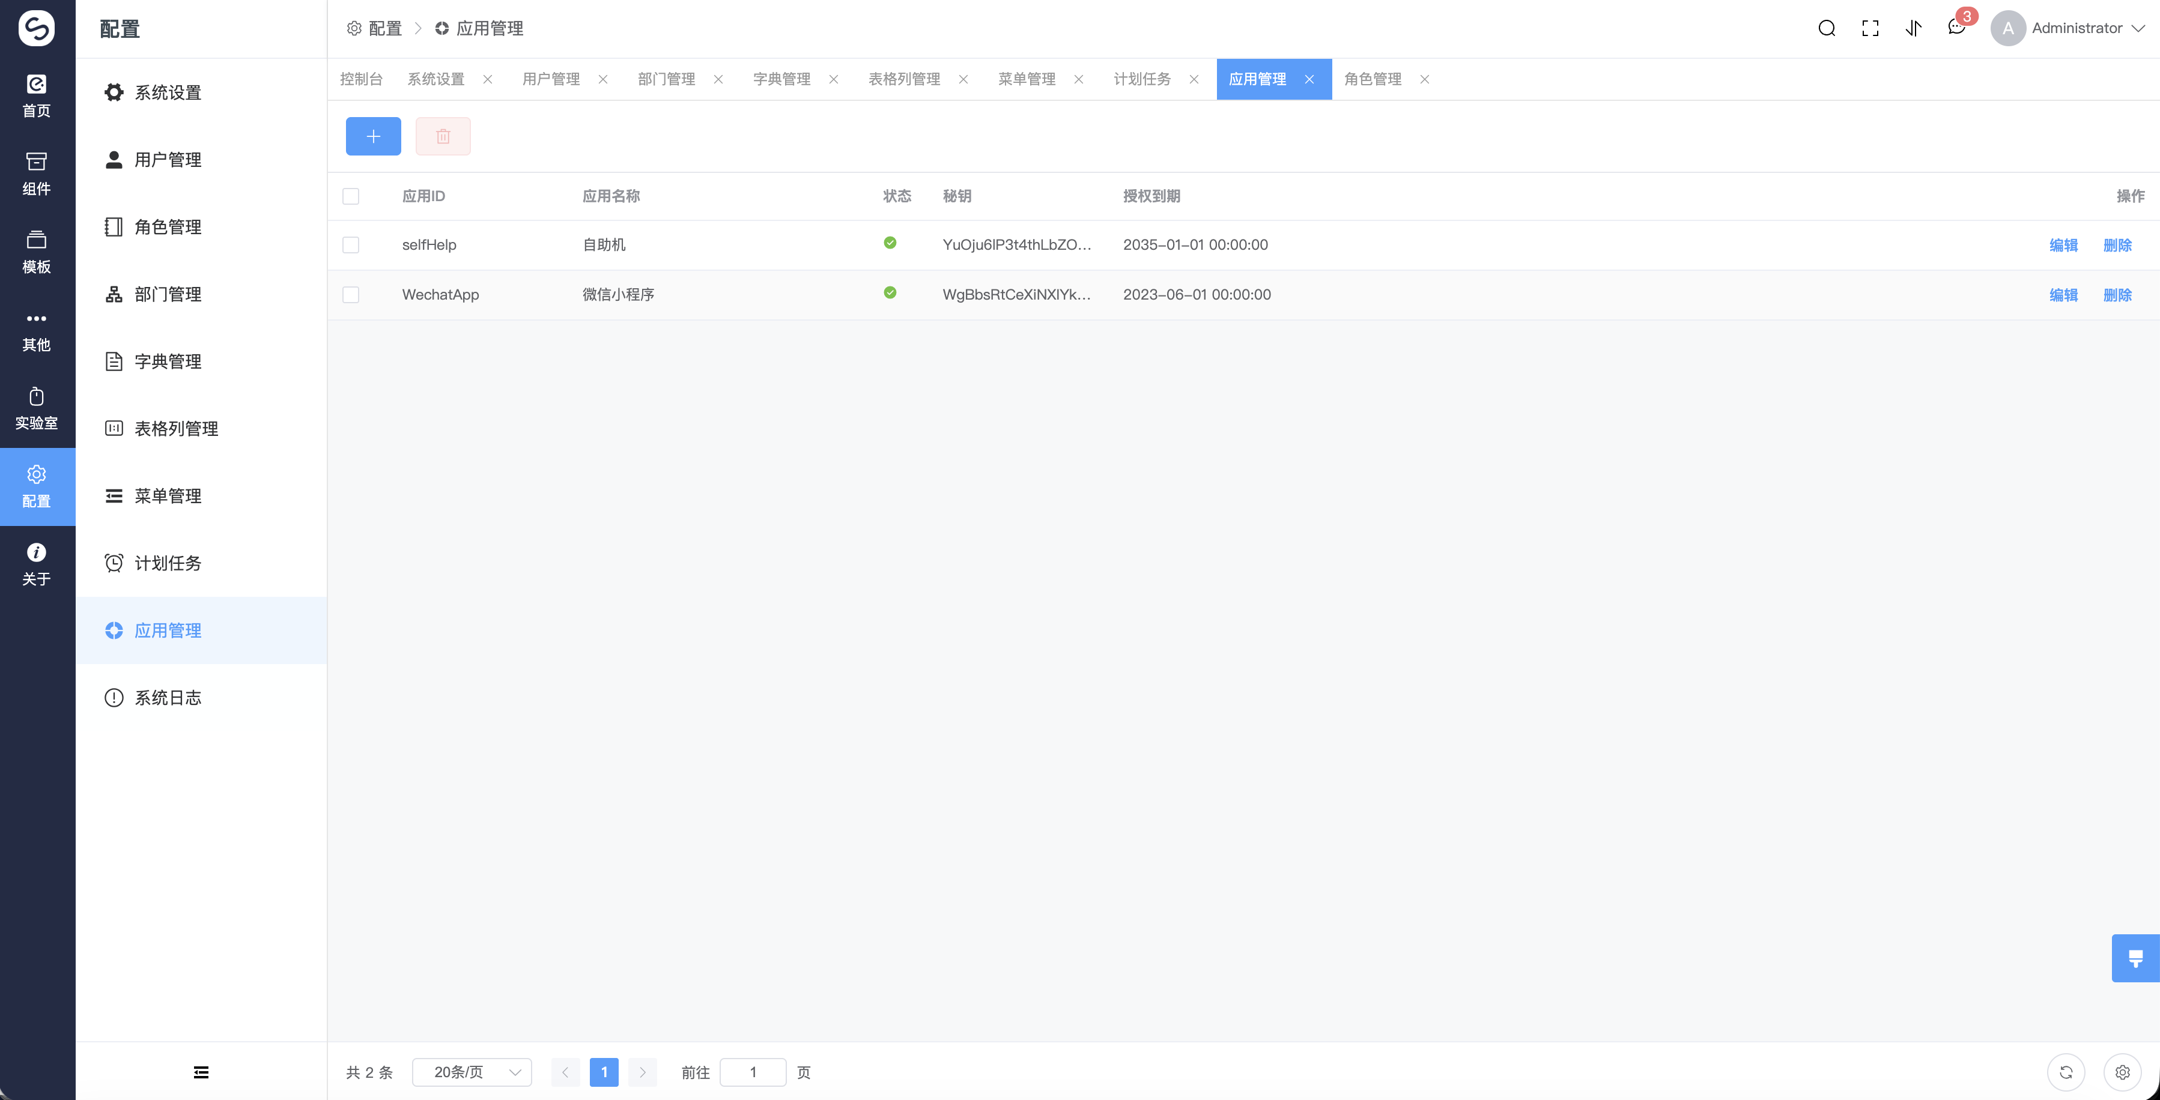Switch to the 菜单管理 tab

1027,79
